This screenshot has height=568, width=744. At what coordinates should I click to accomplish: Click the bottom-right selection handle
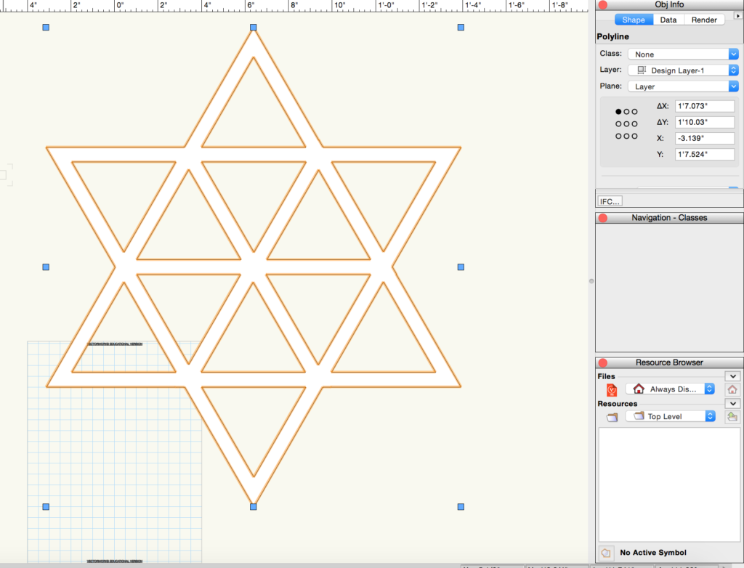(461, 507)
